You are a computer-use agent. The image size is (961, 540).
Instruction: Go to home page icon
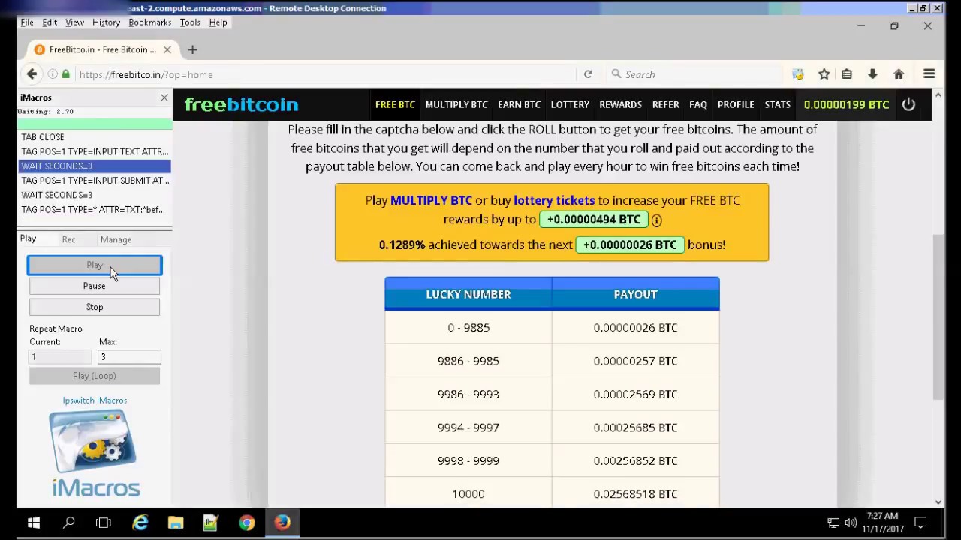[899, 73]
